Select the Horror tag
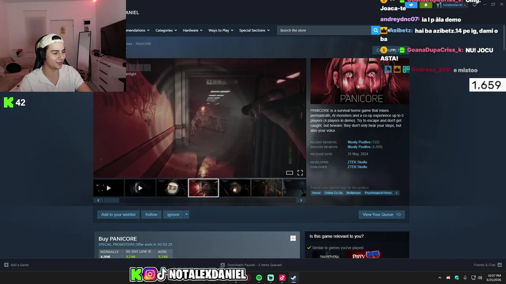 coord(316,193)
